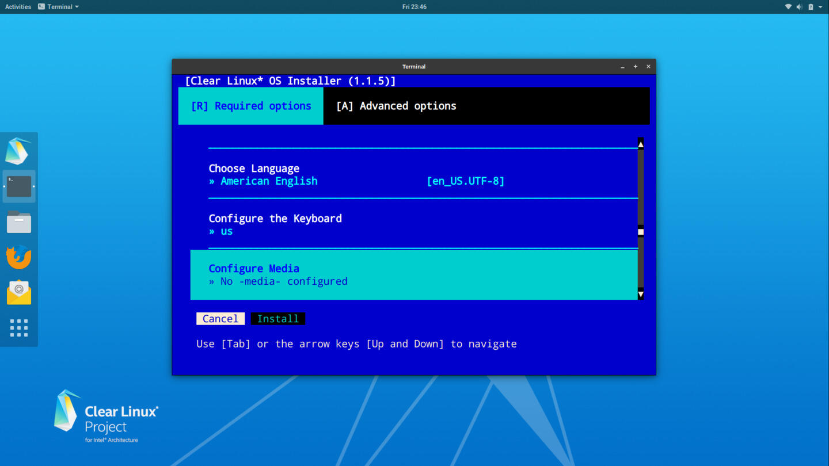This screenshot has height=466, width=829.
Task: Open system menu dropdown arrow
Action: click(x=820, y=7)
